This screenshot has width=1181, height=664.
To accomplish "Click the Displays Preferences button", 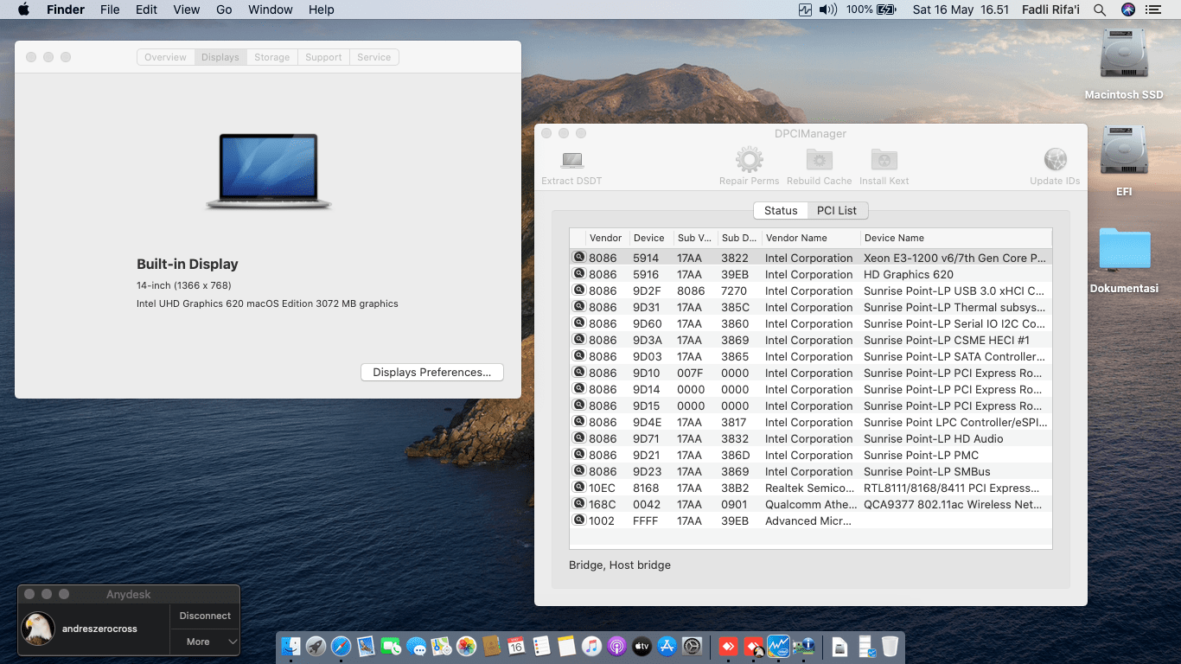I will [x=431, y=372].
